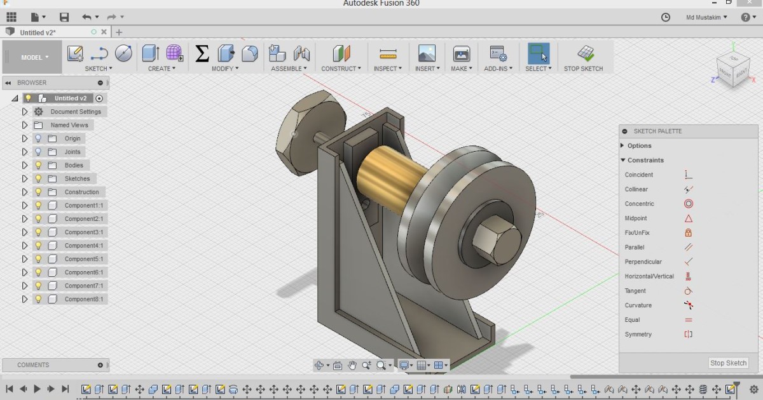Viewport: 763px width, 400px height.
Task: Add a new document tab with plus
Action: click(118, 32)
